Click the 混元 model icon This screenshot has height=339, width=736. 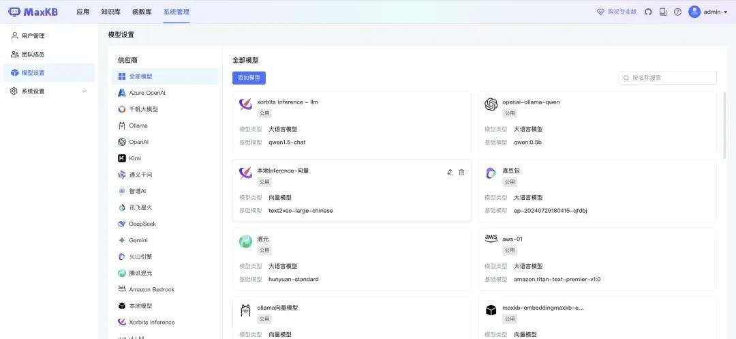(245, 242)
